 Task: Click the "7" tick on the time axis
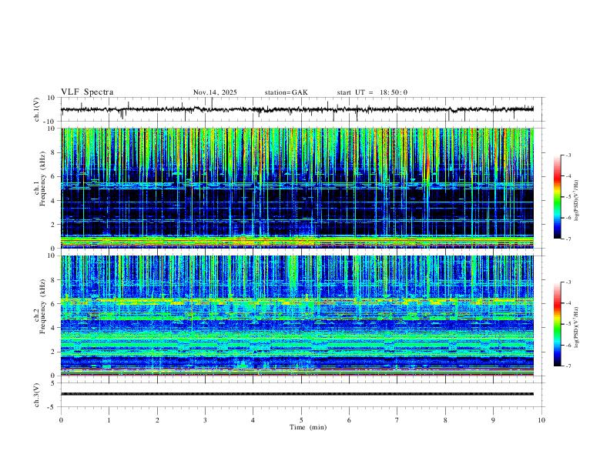point(397,420)
